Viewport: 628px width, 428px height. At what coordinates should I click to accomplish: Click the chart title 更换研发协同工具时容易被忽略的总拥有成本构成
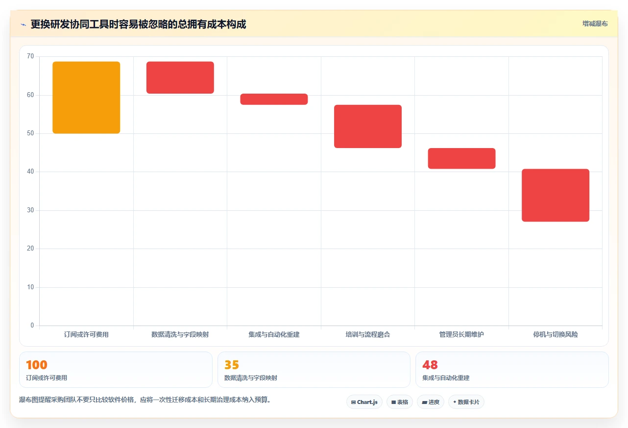(x=138, y=24)
